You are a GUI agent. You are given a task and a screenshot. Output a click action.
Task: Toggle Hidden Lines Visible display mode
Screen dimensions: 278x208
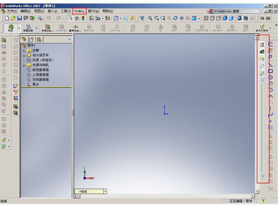pos(212,18)
